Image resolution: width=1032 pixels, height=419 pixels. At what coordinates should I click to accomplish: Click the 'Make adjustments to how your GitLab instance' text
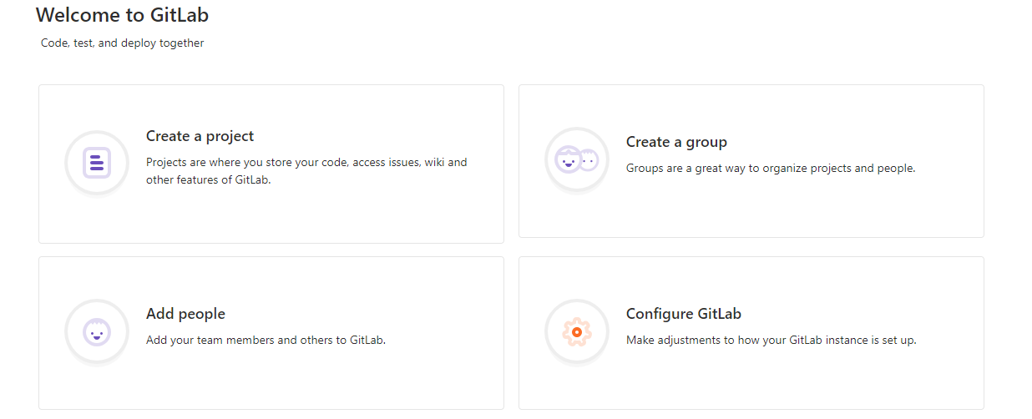771,340
